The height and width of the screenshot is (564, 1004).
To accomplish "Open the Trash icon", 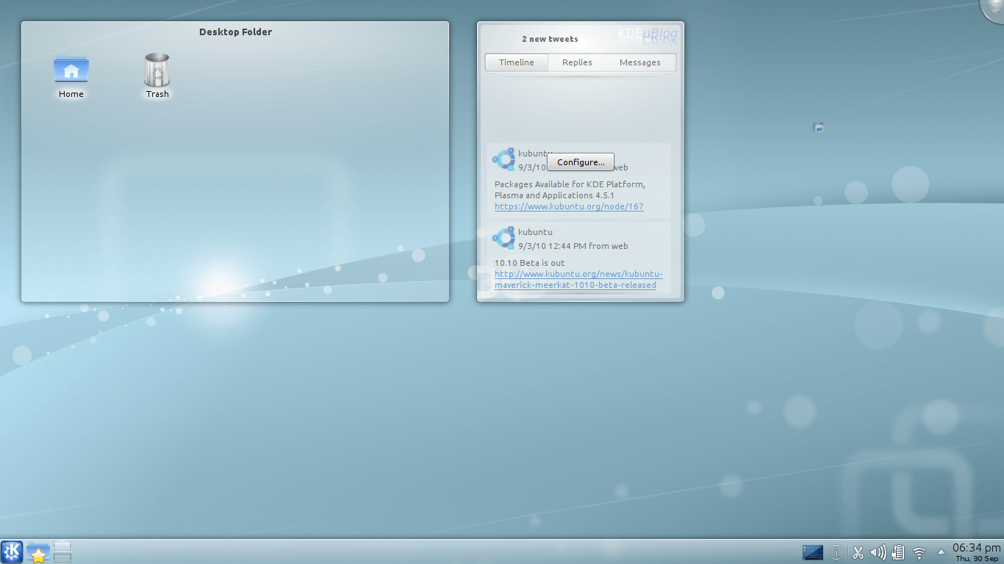I will 157,70.
